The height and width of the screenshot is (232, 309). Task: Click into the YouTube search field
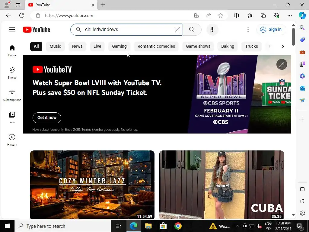(126, 30)
